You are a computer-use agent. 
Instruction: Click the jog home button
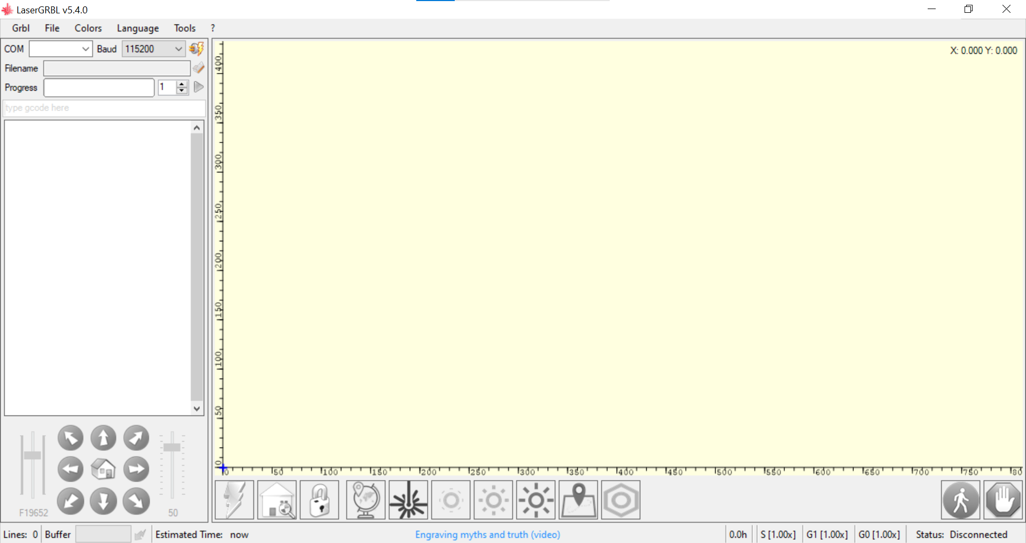pyautogui.click(x=103, y=469)
